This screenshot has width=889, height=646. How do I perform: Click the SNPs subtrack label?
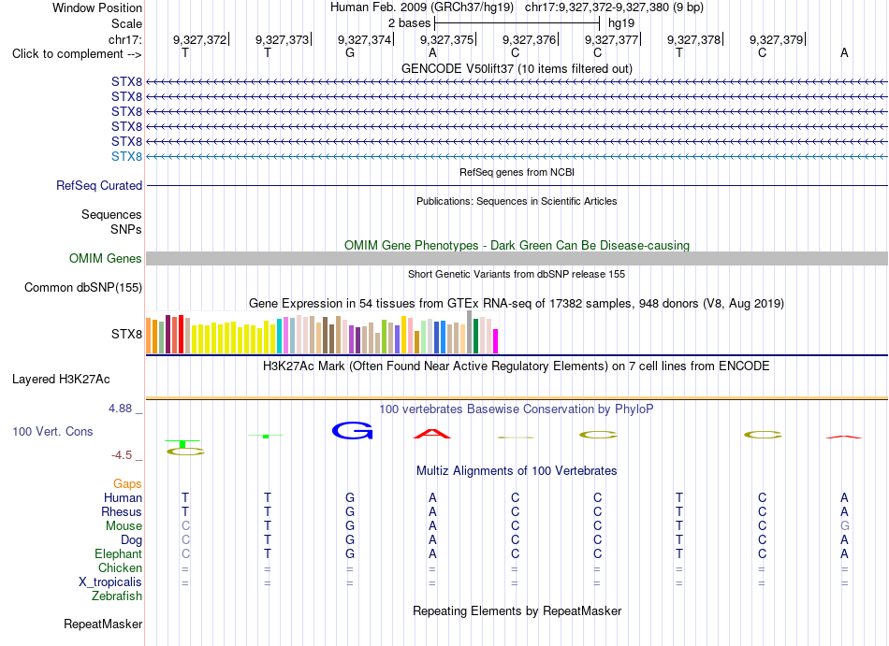pos(126,229)
